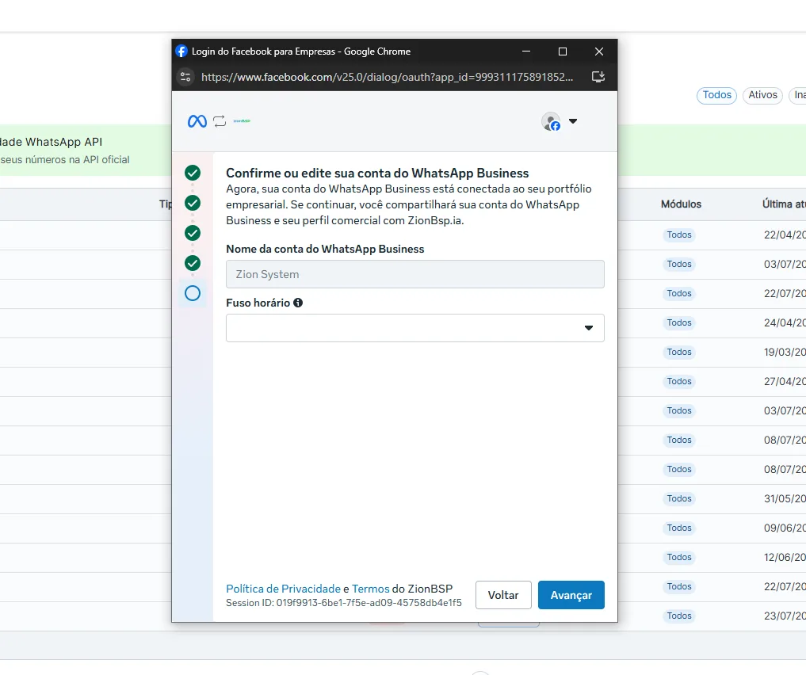The height and width of the screenshot is (675, 806).
Task: Select the fourth completed step checkmark
Action: point(193,264)
